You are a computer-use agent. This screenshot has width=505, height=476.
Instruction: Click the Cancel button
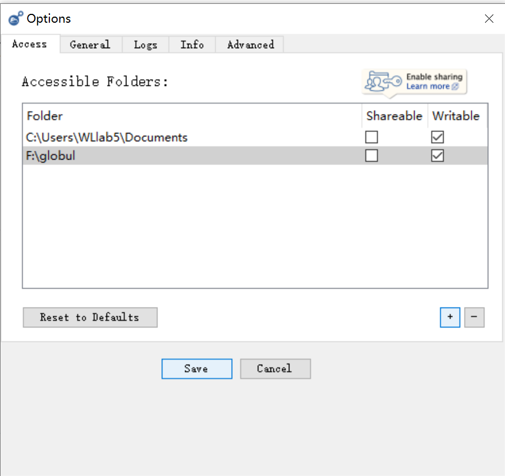point(275,368)
